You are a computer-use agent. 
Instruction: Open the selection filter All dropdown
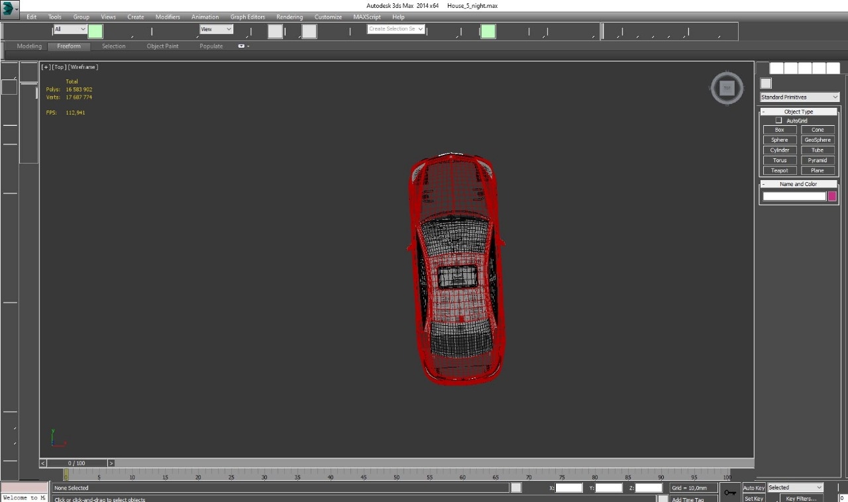[x=70, y=29]
